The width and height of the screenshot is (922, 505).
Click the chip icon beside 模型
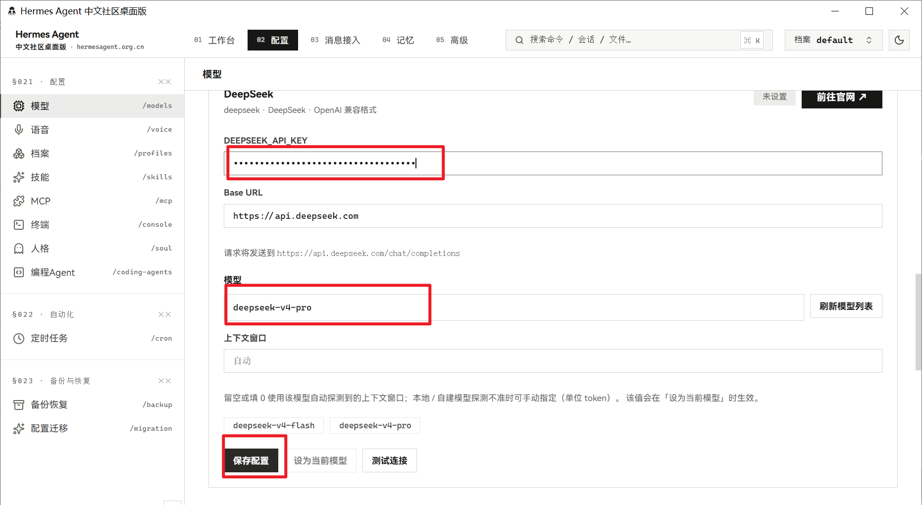[19, 106]
